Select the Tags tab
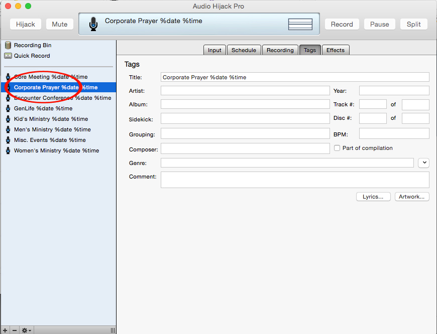 [x=310, y=50]
